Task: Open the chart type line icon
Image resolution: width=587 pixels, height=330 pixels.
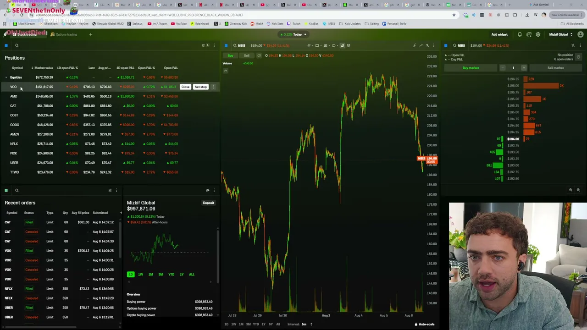Action: [x=421, y=45]
